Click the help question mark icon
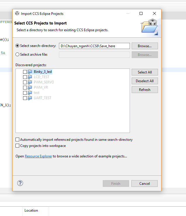Screen dimensions: 186x216 [x=20, y=183]
